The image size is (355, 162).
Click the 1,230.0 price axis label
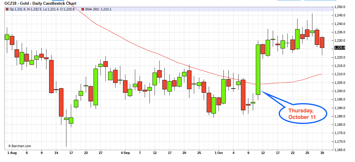click(340, 41)
